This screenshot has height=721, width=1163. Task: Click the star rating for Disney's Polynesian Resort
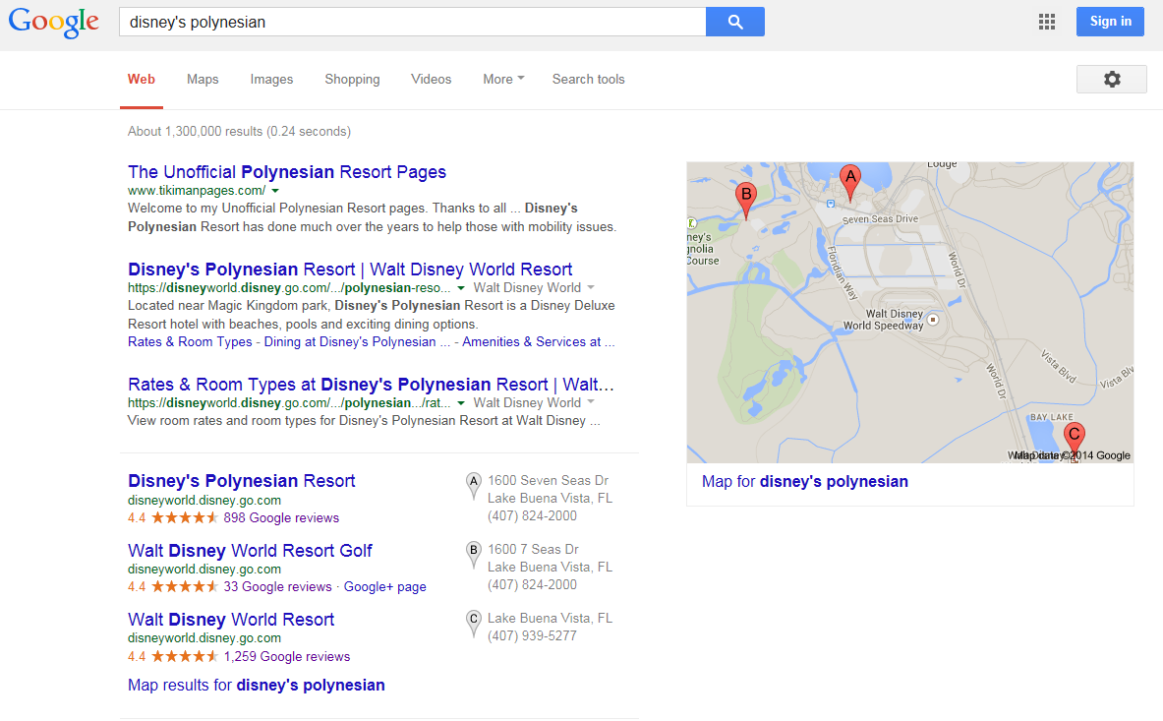click(184, 517)
